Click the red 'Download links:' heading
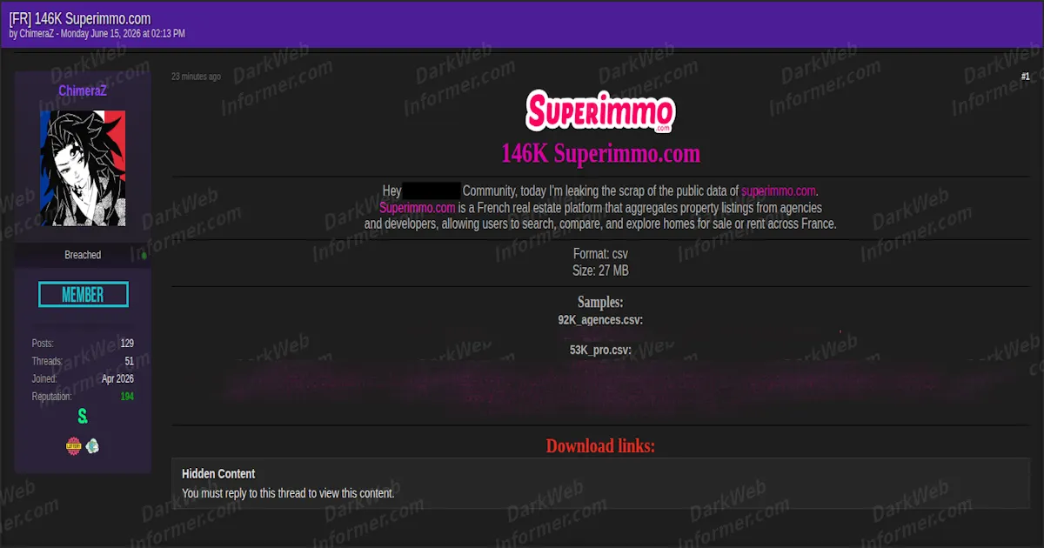Image resolution: width=1044 pixels, height=548 pixels. pyautogui.click(x=600, y=446)
